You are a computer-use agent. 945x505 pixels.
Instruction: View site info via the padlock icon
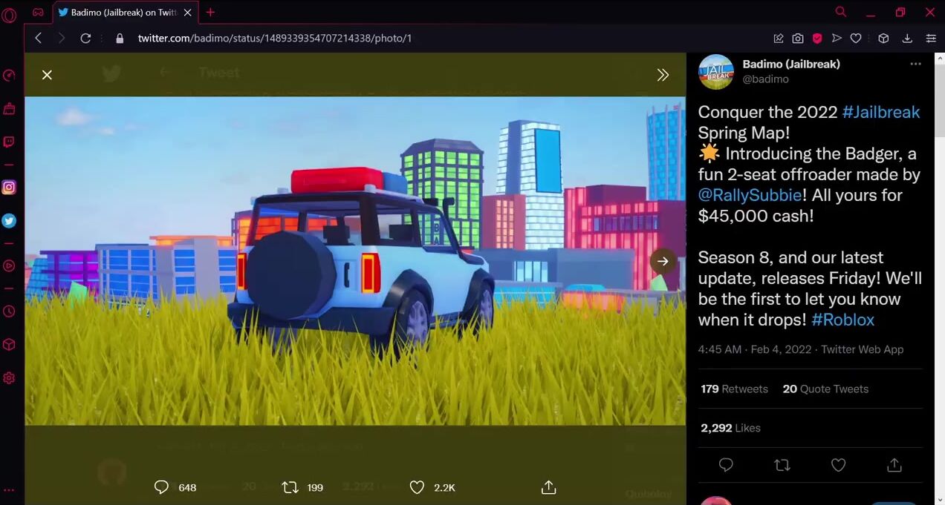point(120,38)
